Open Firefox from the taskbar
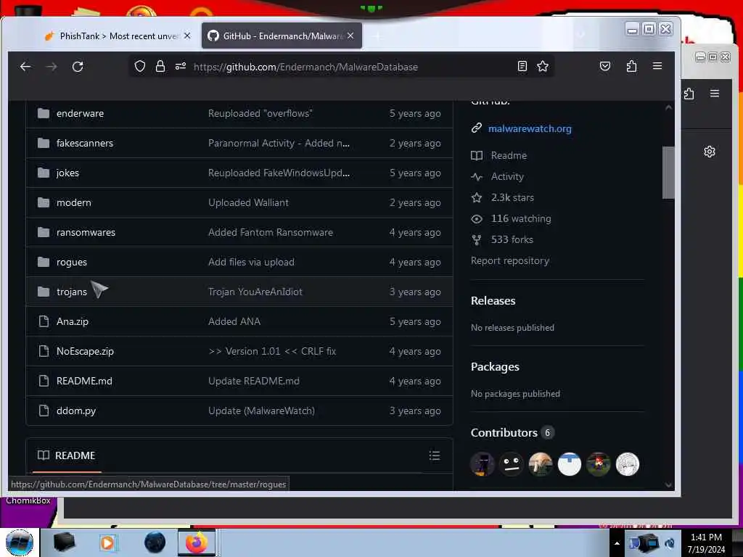The height and width of the screenshot is (557, 743). pos(196,542)
